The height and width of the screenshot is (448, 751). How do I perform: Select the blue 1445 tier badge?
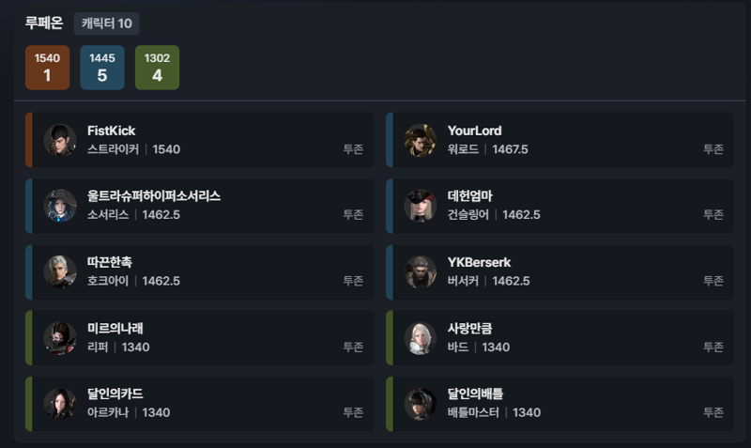click(102, 68)
